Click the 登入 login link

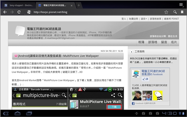[124, 19]
